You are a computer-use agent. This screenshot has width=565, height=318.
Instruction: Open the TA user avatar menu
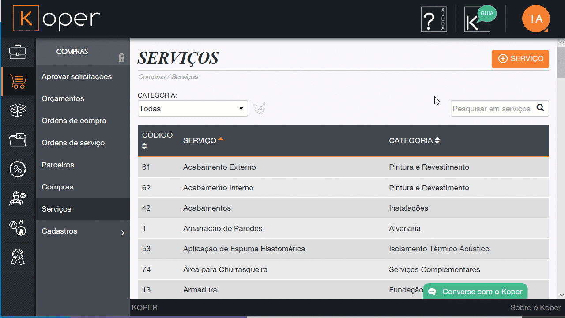(535, 19)
